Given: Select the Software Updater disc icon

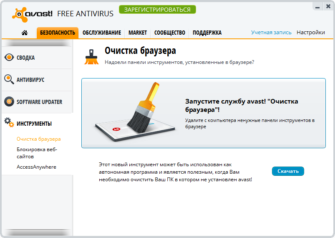Looking at the screenshot, I should pyautogui.click(x=9, y=101).
